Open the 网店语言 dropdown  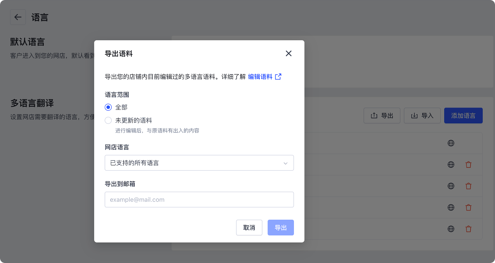pos(199,163)
